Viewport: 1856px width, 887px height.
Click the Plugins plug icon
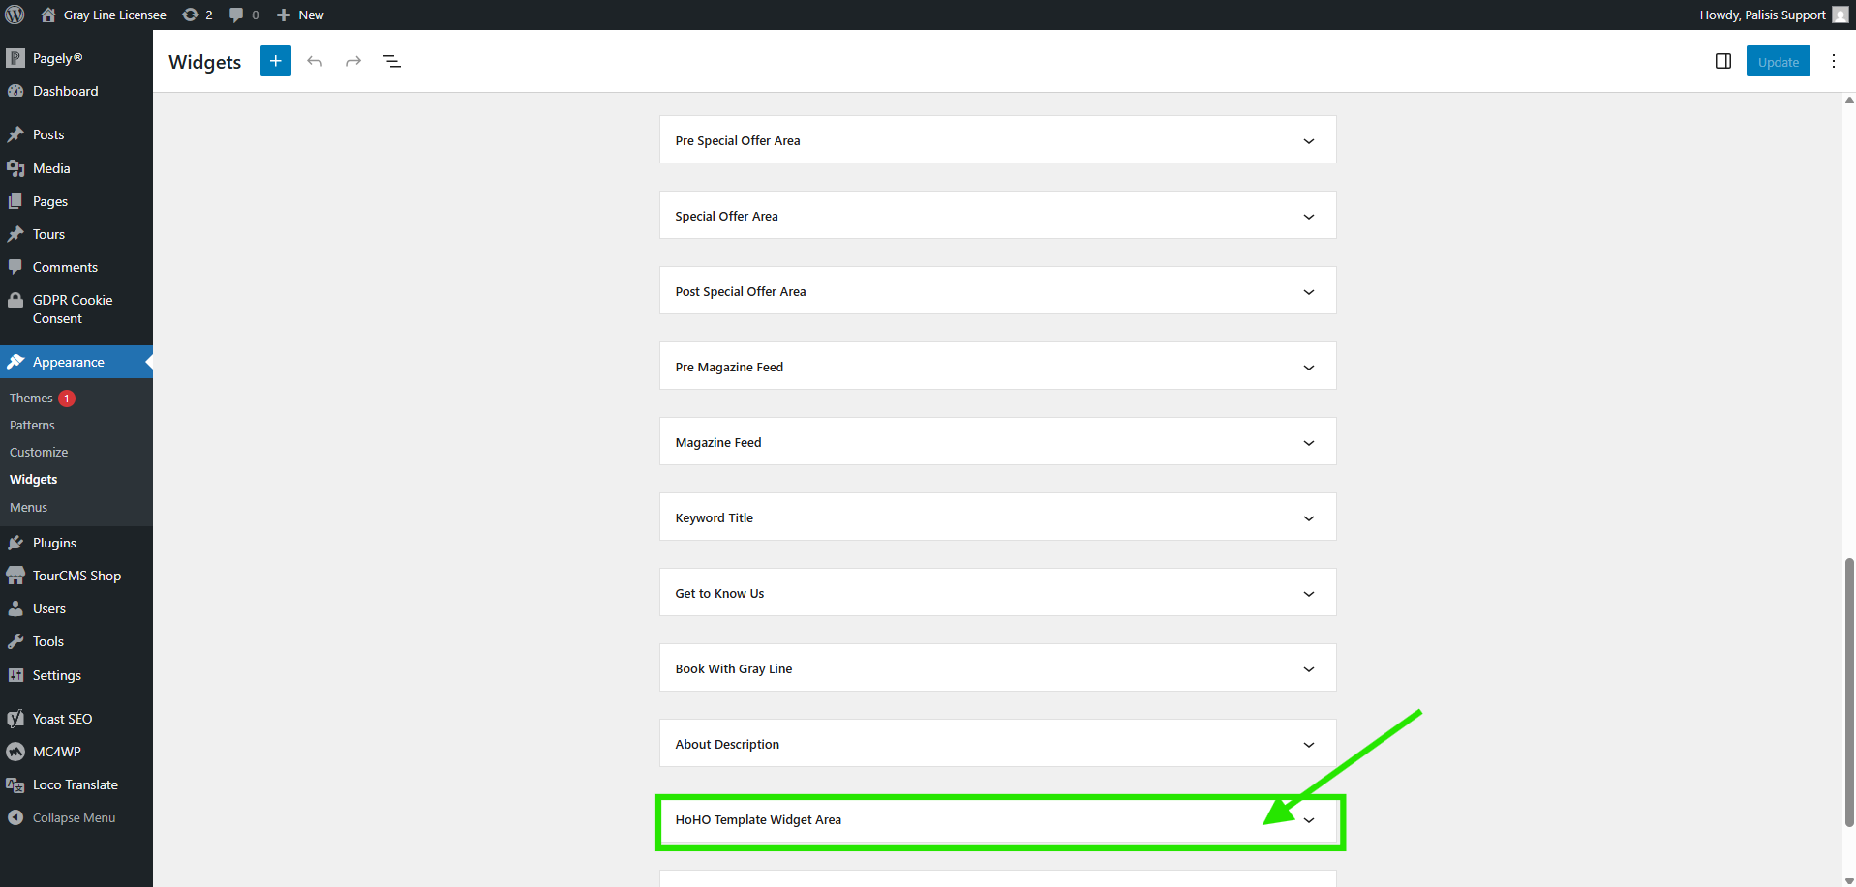(x=15, y=543)
